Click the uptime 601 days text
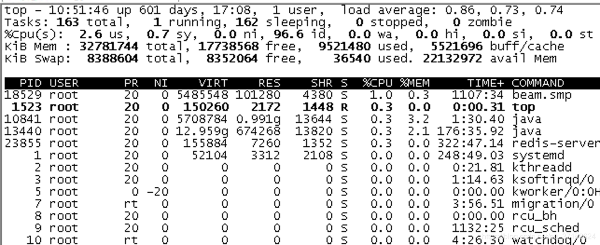 [161, 10]
